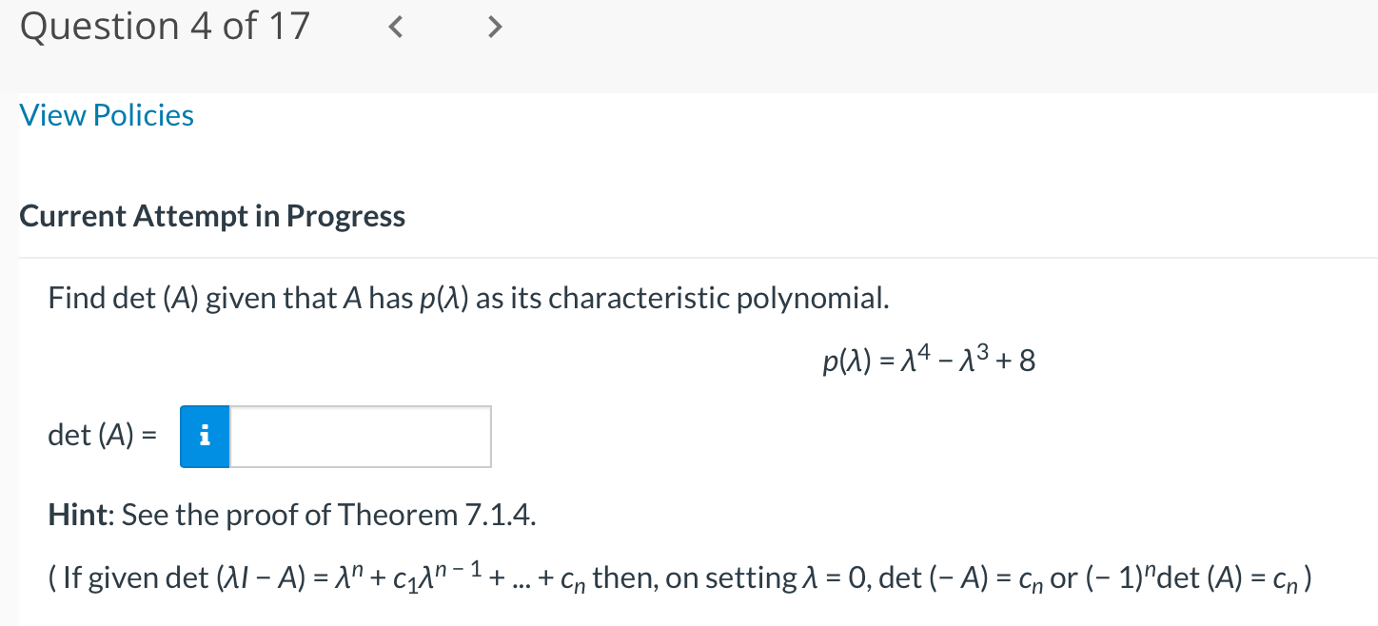Place cursor in the empty answer box
Image resolution: width=1378 pixels, height=626 pixels.
362,436
